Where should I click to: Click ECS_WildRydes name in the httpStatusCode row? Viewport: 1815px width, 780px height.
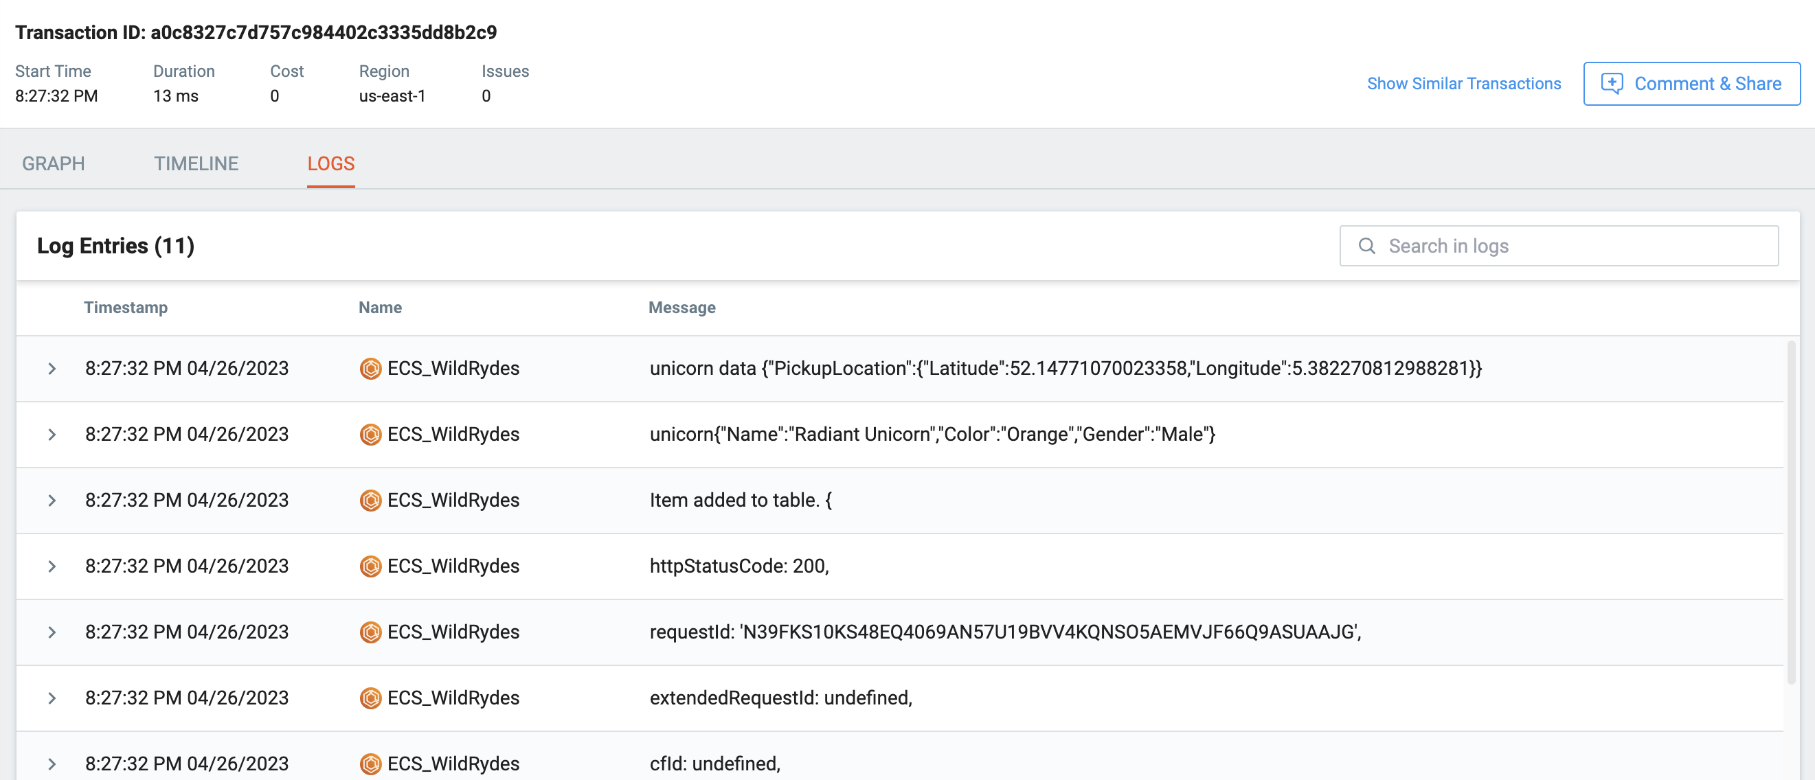pyautogui.click(x=453, y=566)
